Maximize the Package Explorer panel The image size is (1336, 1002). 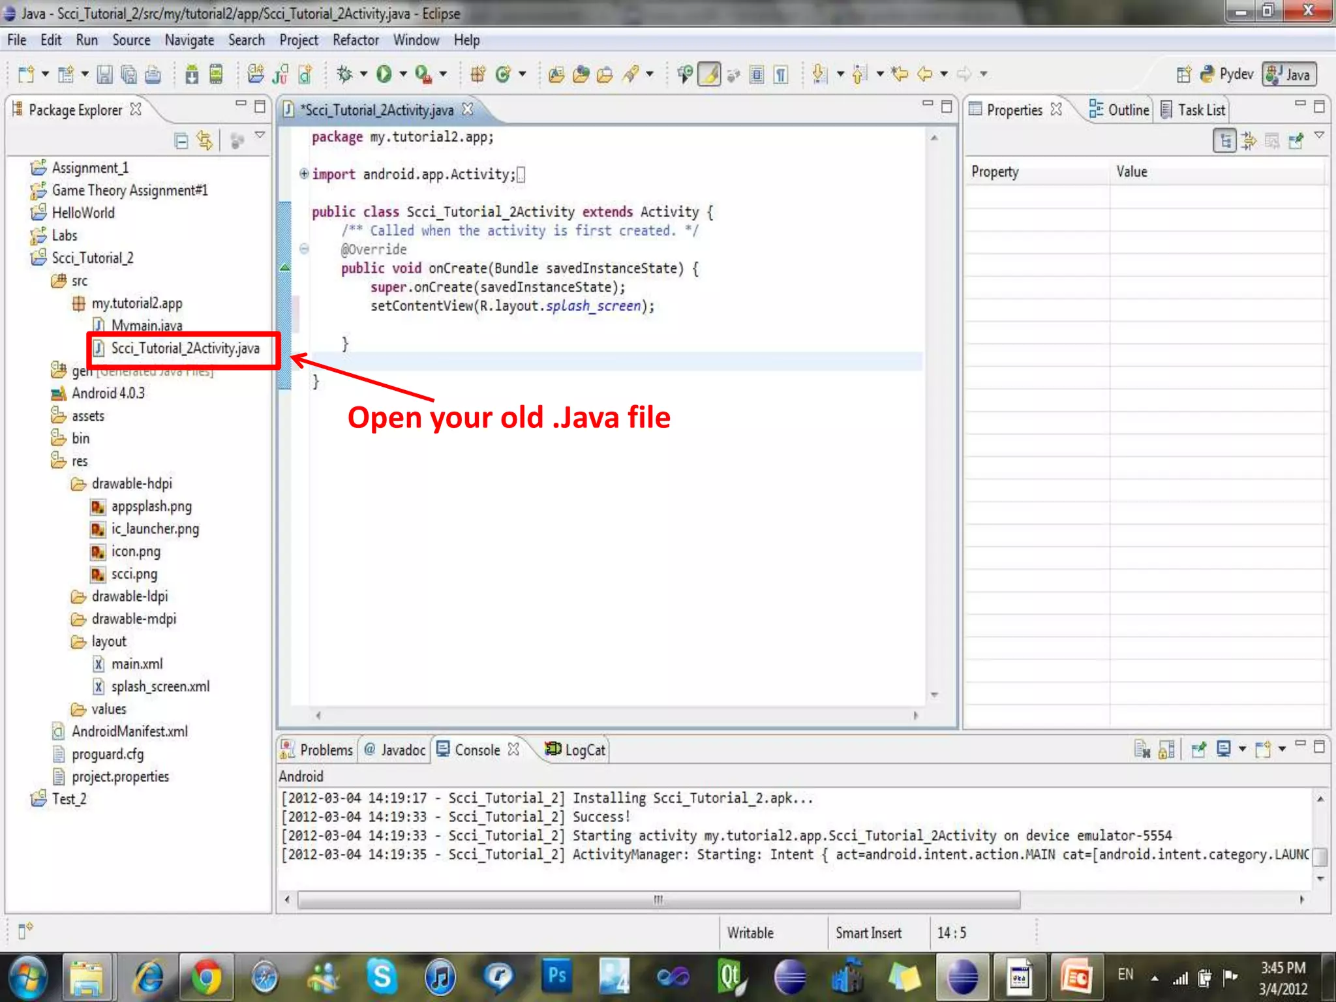[260, 107]
